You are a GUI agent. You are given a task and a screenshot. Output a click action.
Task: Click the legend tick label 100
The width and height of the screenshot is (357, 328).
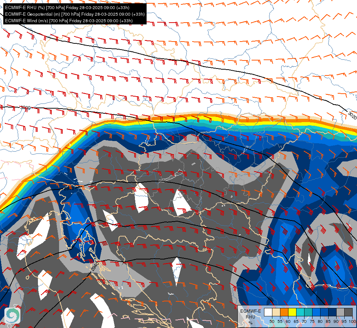pyautogui.click(x=353, y=321)
